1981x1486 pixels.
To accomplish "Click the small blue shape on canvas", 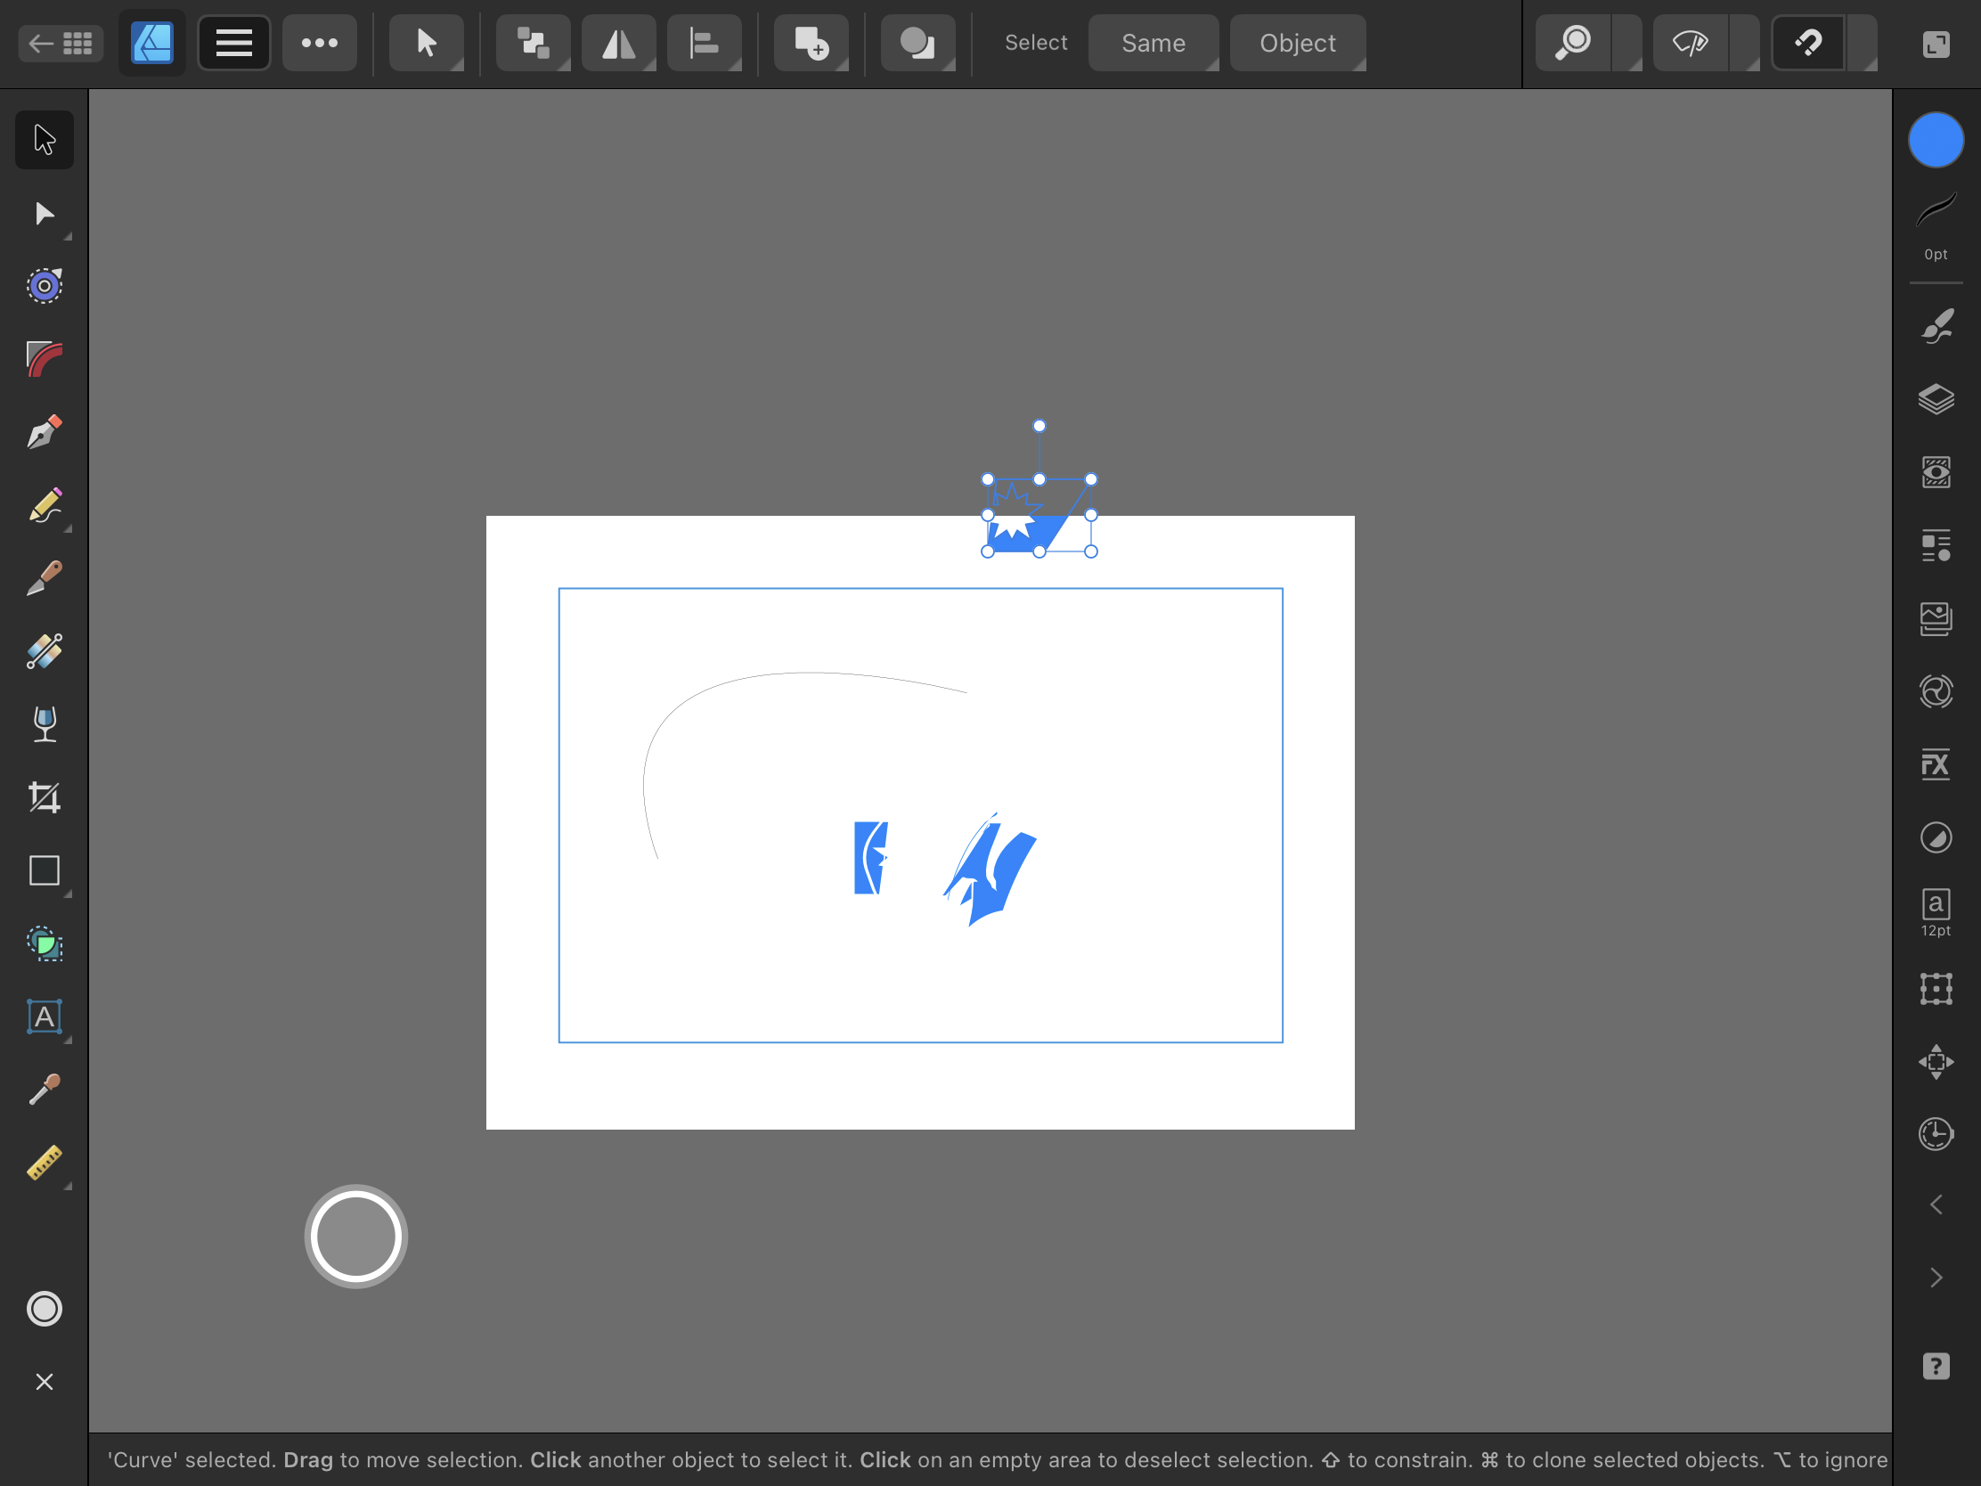I will tap(870, 858).
